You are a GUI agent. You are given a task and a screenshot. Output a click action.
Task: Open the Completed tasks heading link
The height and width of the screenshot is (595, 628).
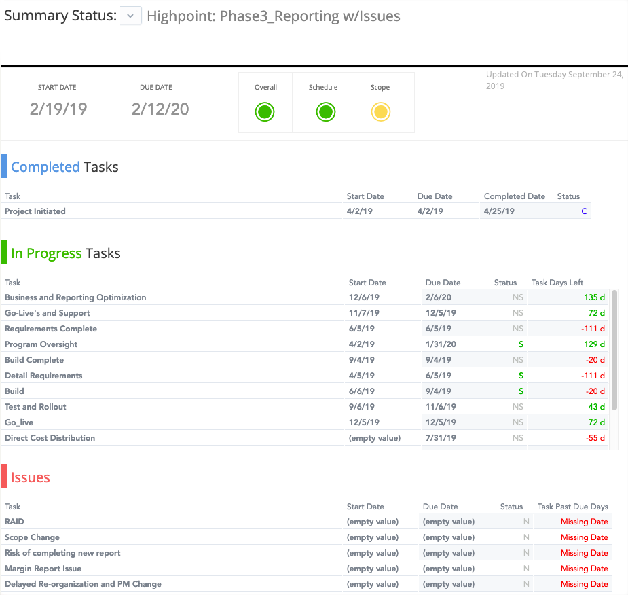click(45, 166)
